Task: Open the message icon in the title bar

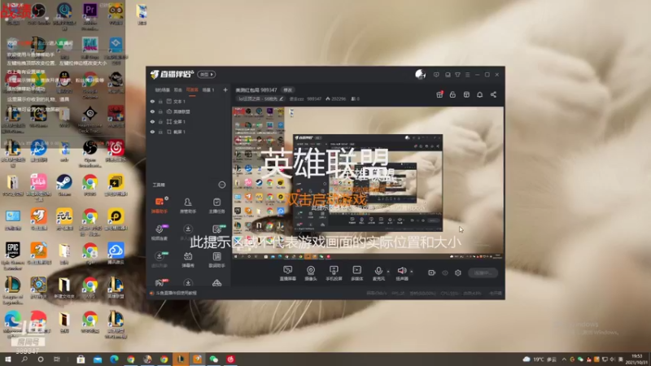Action: point(436,75)
